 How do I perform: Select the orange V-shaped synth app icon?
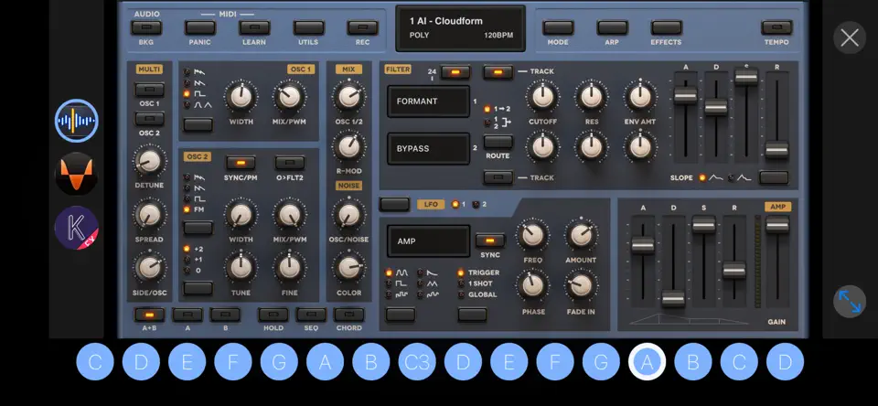click(77, 174)
